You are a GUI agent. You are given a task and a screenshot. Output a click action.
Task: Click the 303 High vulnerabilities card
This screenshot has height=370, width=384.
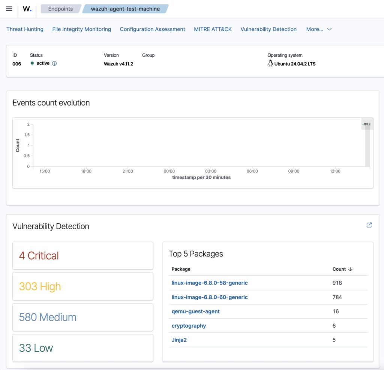83,286
